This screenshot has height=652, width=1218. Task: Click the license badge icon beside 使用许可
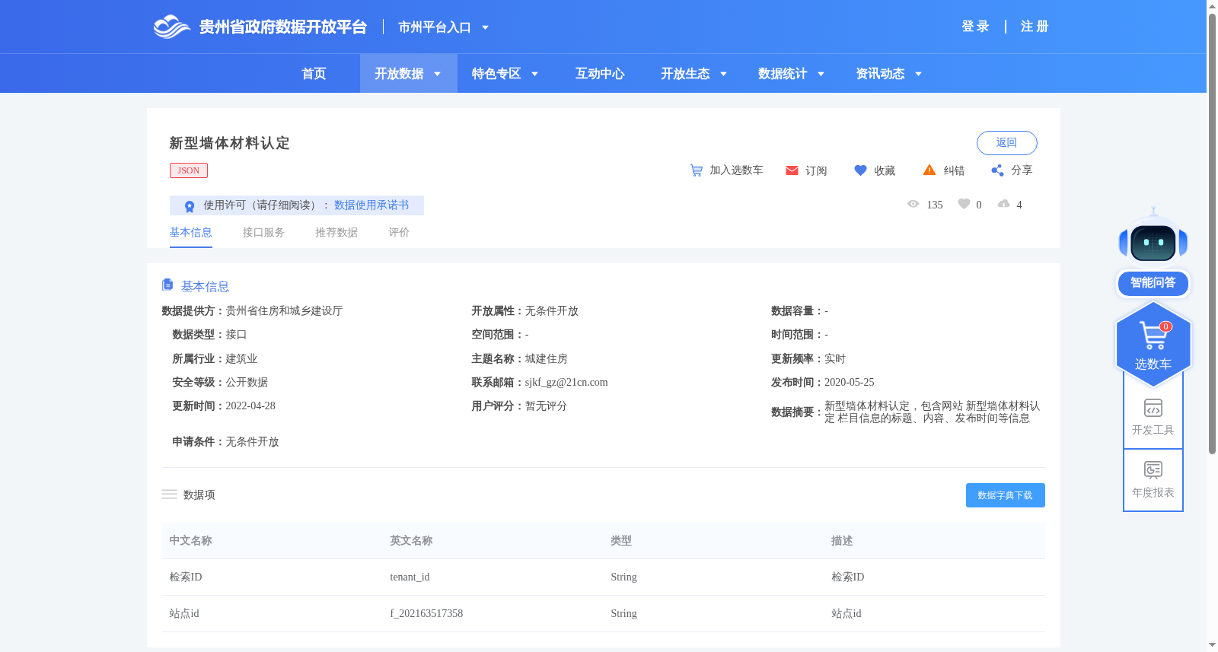click(190, 206)
